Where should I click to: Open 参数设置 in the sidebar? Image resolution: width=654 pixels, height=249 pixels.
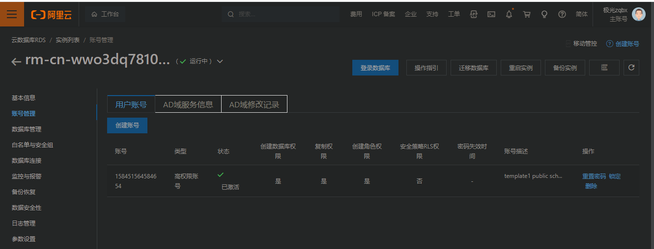pos(23,239)
